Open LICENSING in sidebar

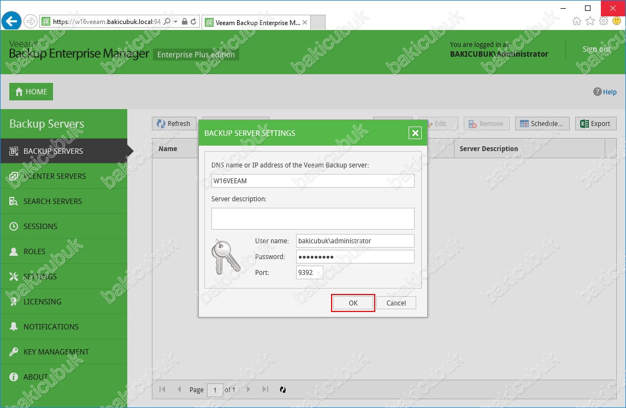[64, 302]
